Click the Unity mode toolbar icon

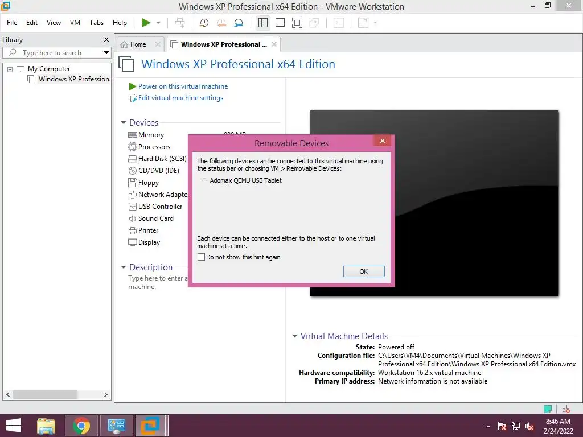click(314, 23)
